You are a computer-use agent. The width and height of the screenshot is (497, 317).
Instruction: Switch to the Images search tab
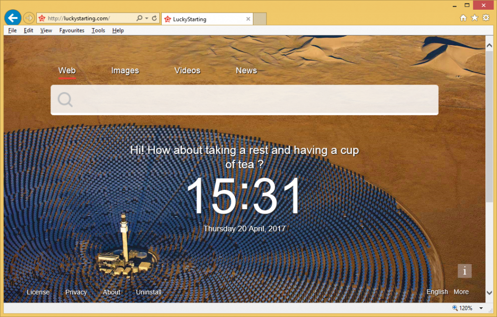click(x=125, y=70)
